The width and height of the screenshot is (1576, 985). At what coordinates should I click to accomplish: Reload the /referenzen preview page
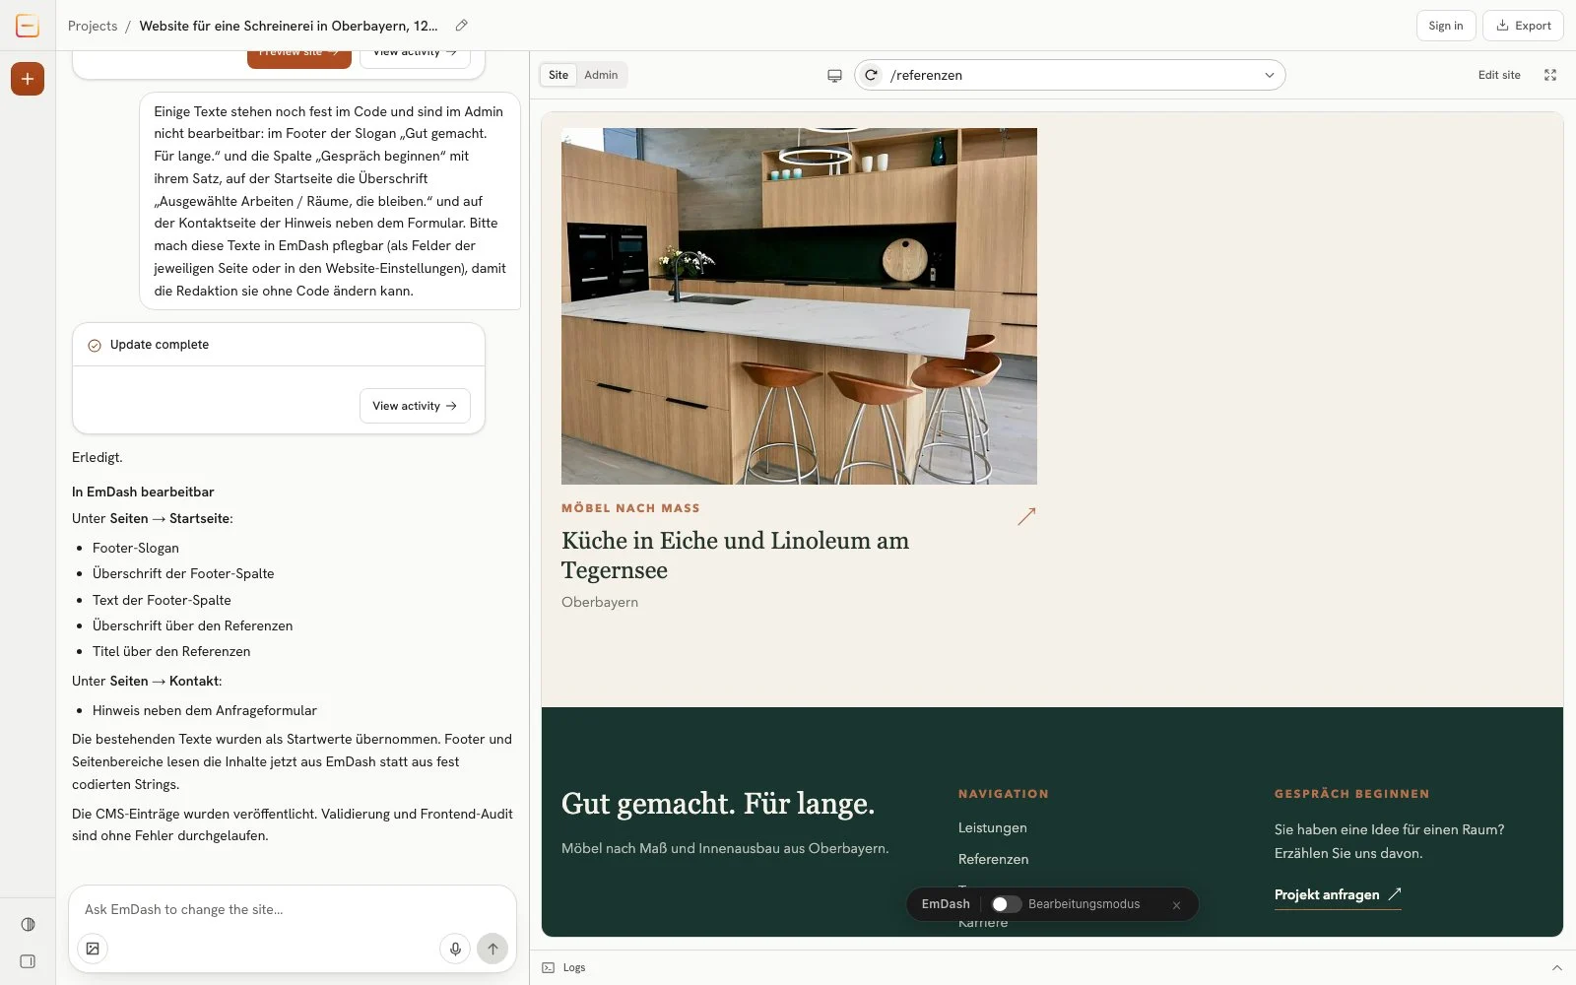871,75
